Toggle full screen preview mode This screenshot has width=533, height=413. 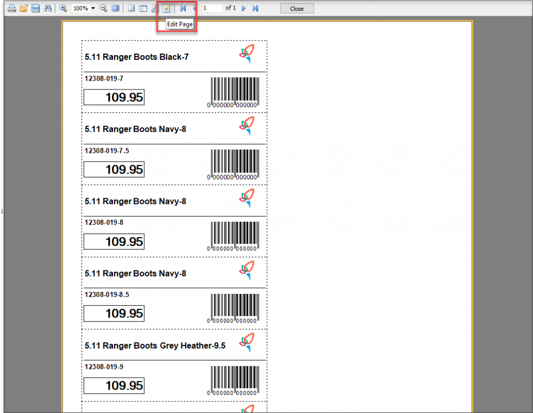[115, 8]
